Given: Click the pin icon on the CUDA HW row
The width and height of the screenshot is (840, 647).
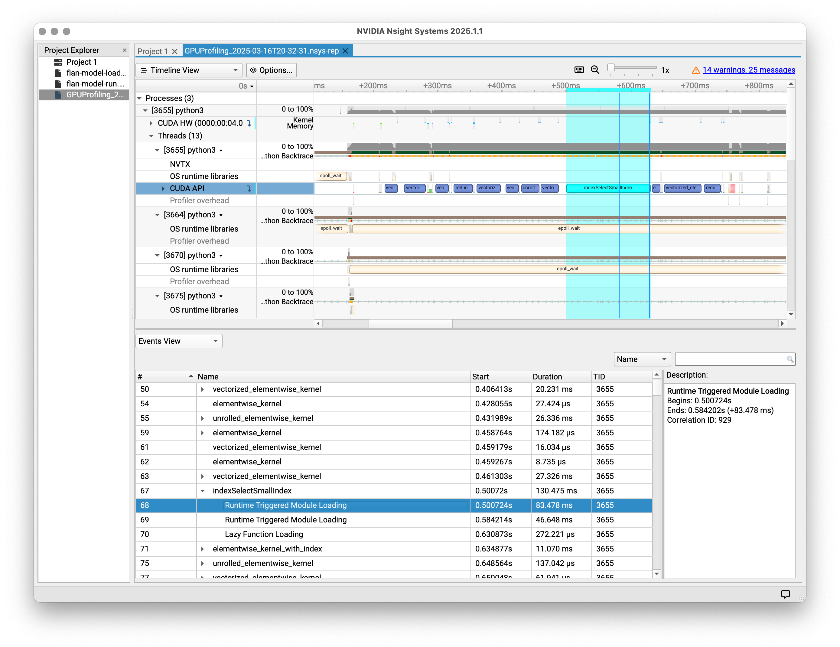Looking at the screenshot, I should [249, 123].
